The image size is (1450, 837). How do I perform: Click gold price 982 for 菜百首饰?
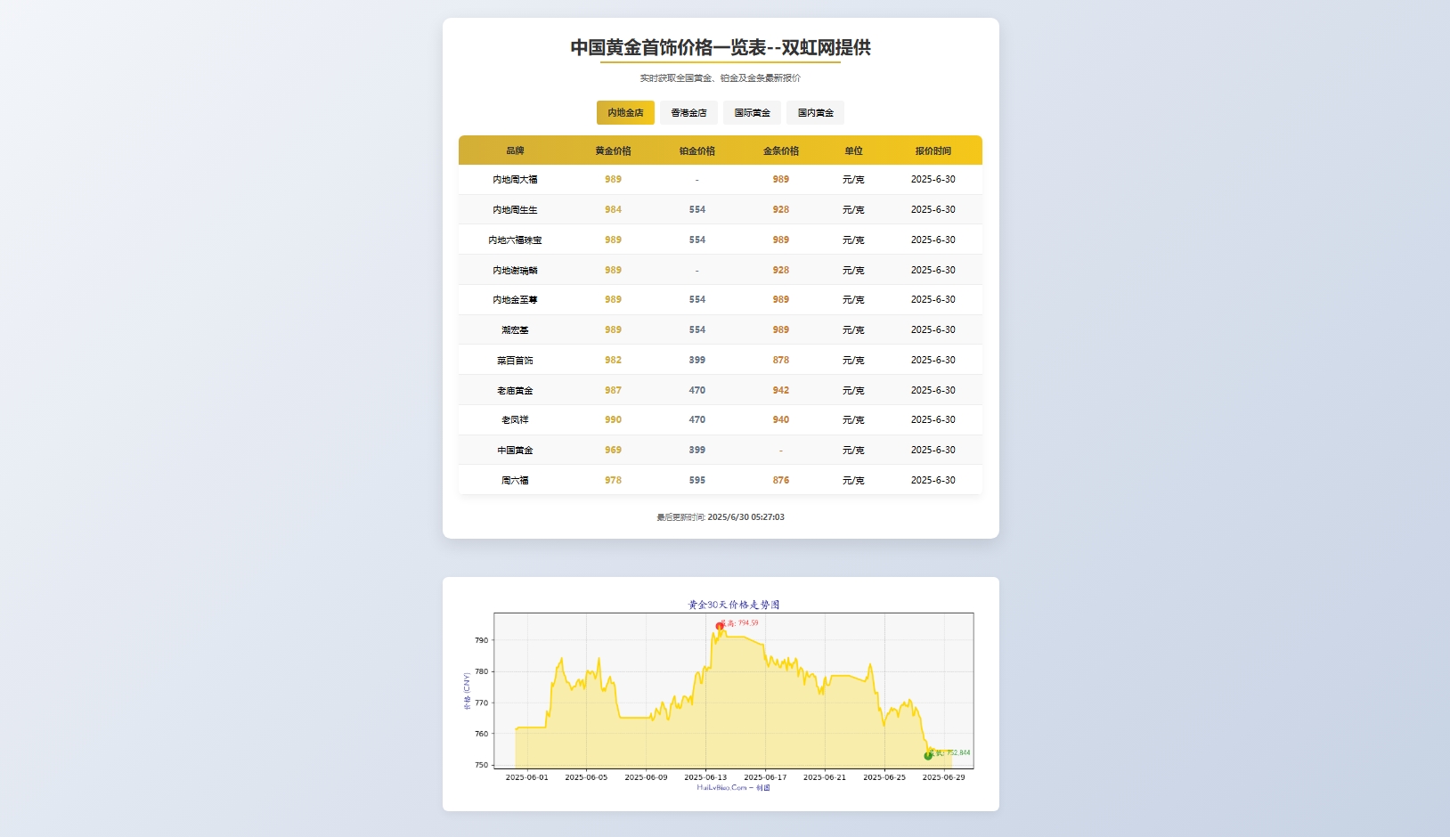(x=613, y=361)
